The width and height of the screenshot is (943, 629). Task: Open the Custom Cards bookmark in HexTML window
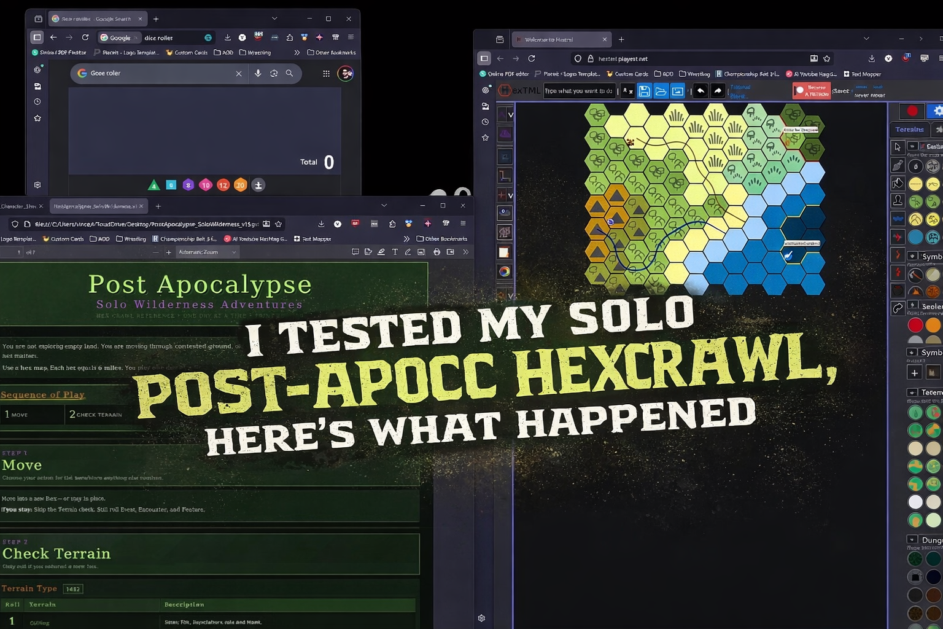[x=627, y=74]
